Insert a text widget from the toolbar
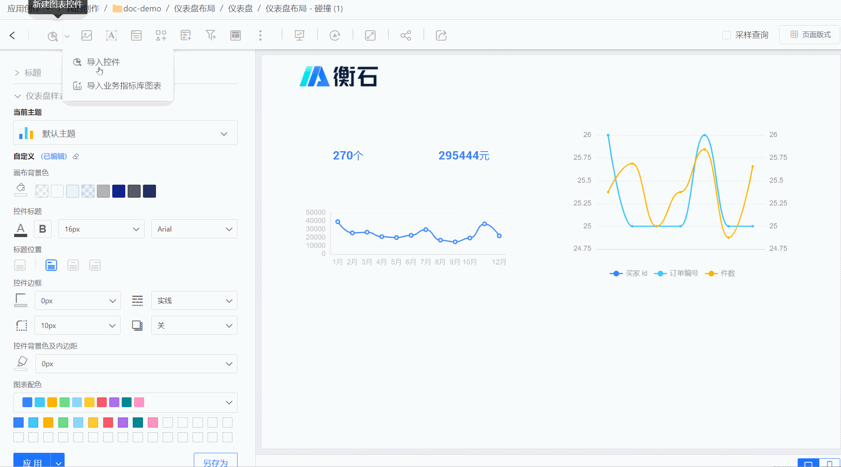Screen dimensions: 841x467 (x=111, y=35)
